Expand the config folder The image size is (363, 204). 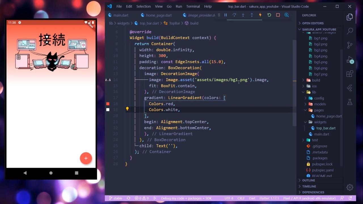(x=319, y=98)
